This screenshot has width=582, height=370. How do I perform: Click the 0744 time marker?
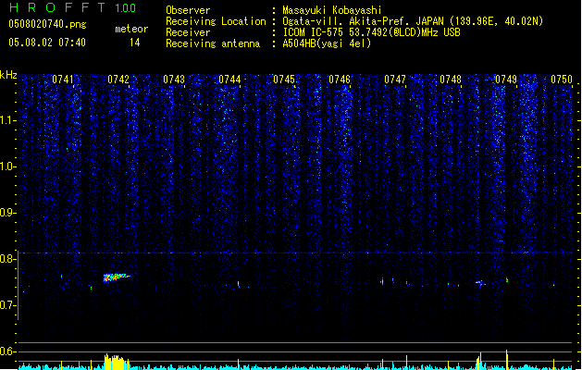(x=229, y=80)
